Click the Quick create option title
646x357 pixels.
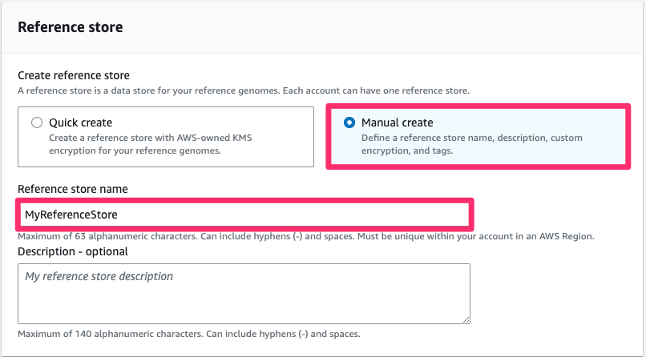point(80,122)
